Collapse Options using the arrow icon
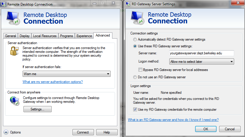The height and width of the screenshot is (137, 245). (x=6, y=132)
